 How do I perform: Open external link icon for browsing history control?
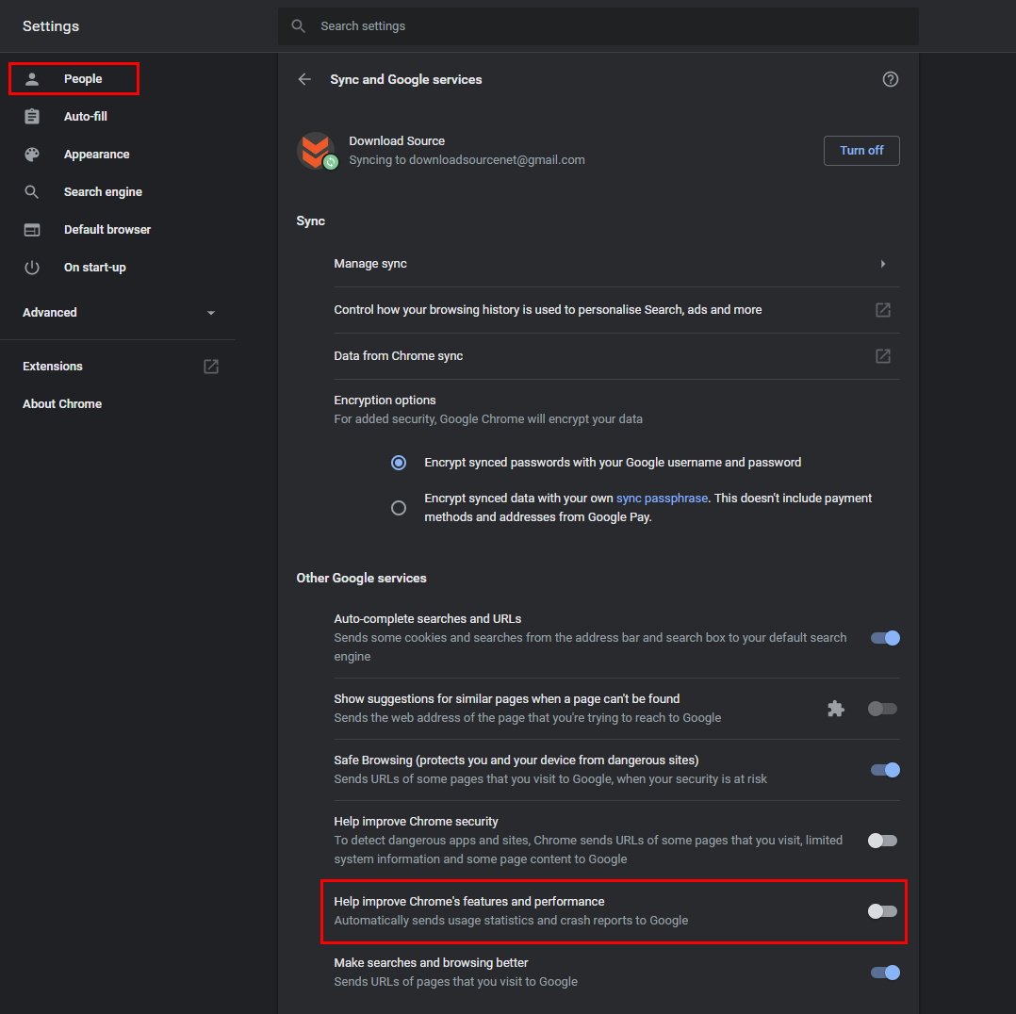[x=882, y=310]
